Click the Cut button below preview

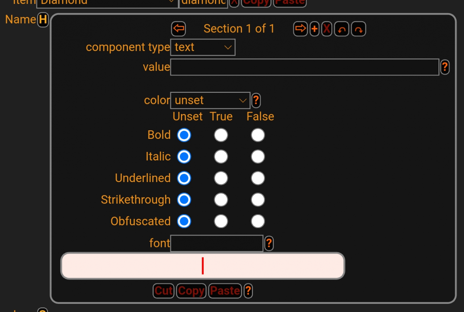pyautogui.click(x=164, y=291)
